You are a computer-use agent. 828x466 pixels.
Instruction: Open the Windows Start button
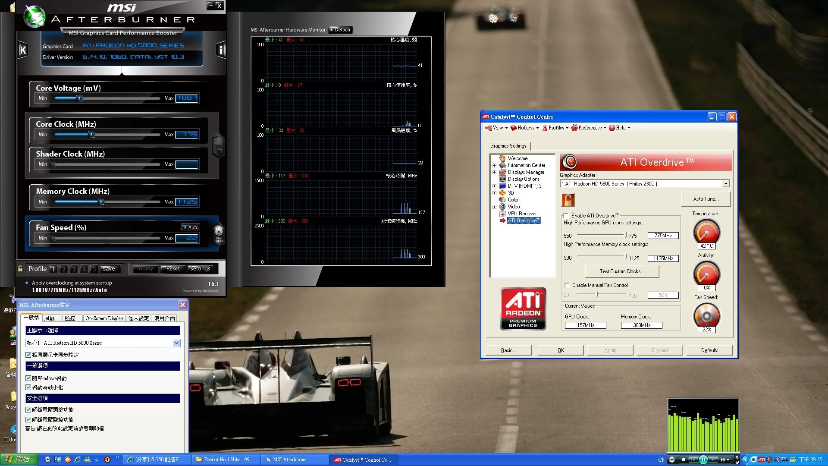pos(19,460)
